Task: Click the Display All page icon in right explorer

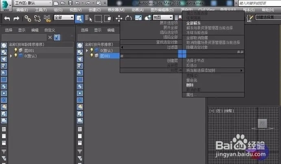Action: tap(80, 129)
